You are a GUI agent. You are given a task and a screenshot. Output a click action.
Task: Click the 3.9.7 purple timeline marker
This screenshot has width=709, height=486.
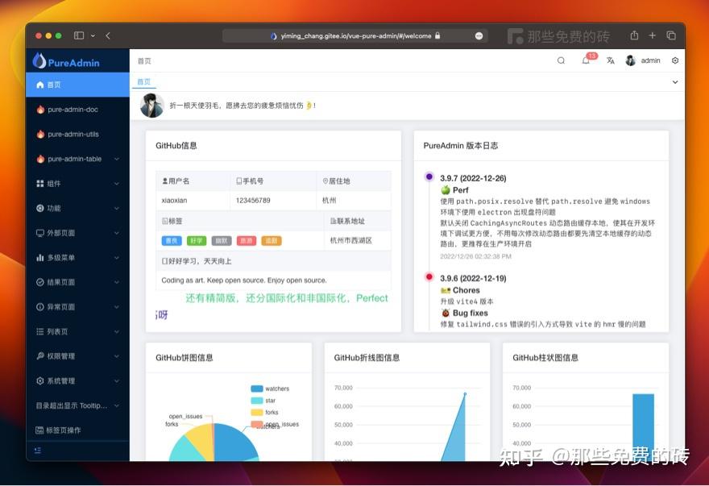click(x=429, y=177)
